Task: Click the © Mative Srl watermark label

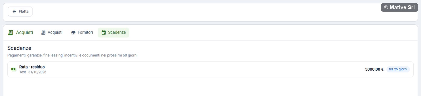Action: click(399, 7)
